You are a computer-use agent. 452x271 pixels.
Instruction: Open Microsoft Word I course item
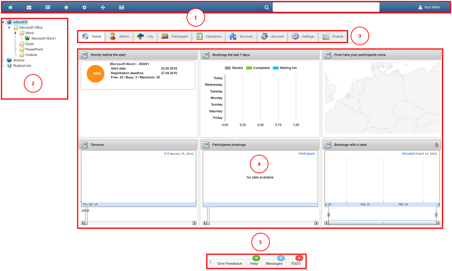43,38
